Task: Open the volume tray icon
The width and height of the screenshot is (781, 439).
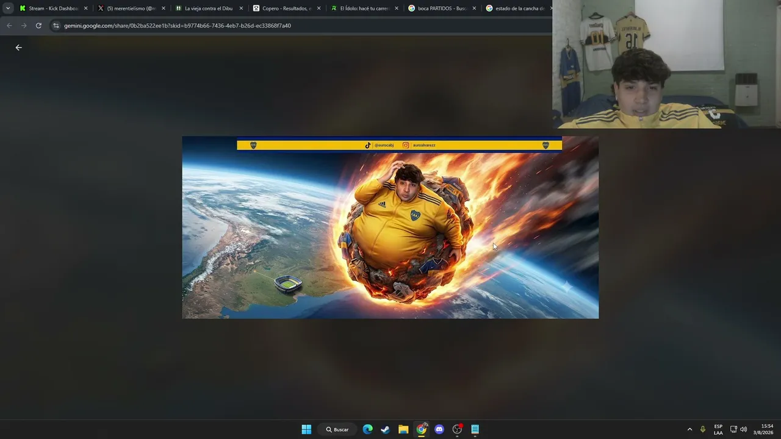Action: (743, 429)
